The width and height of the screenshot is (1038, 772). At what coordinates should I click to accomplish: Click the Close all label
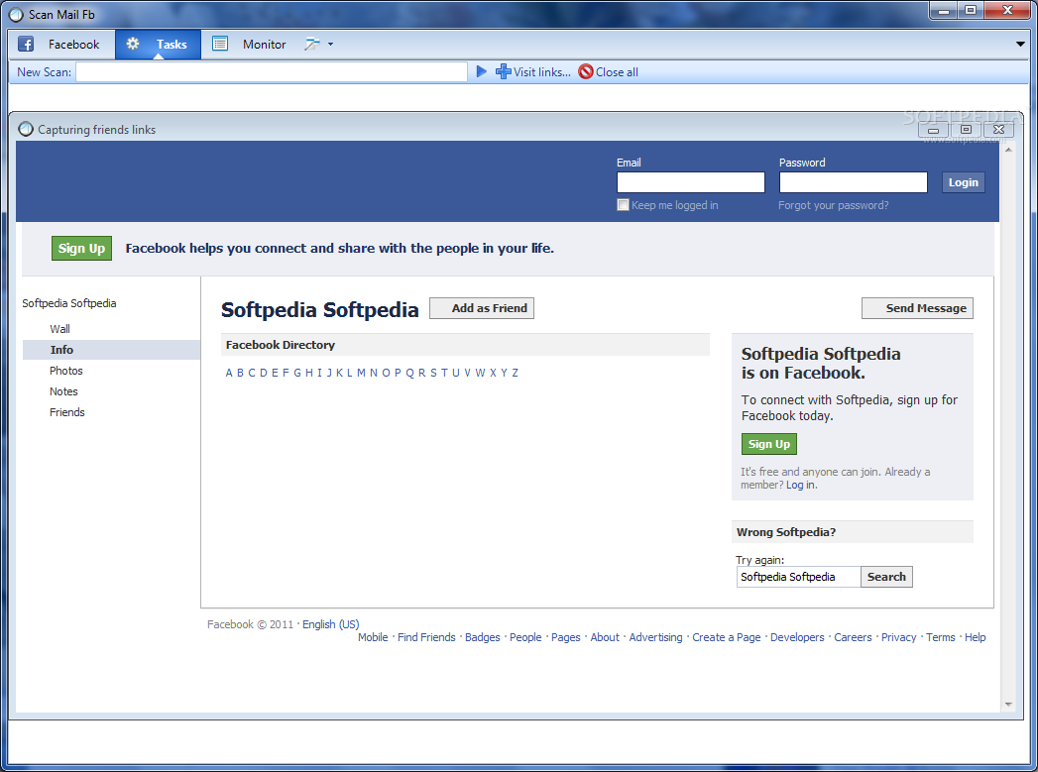(x=617, y=72)
